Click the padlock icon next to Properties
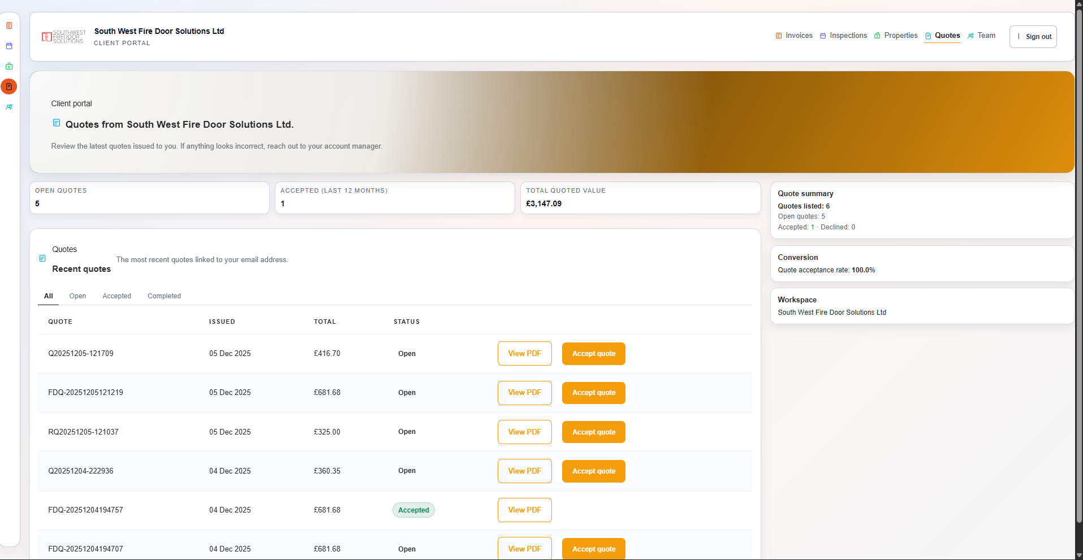This screenshot has width=1083, height=560. click(x=877, y=35)
